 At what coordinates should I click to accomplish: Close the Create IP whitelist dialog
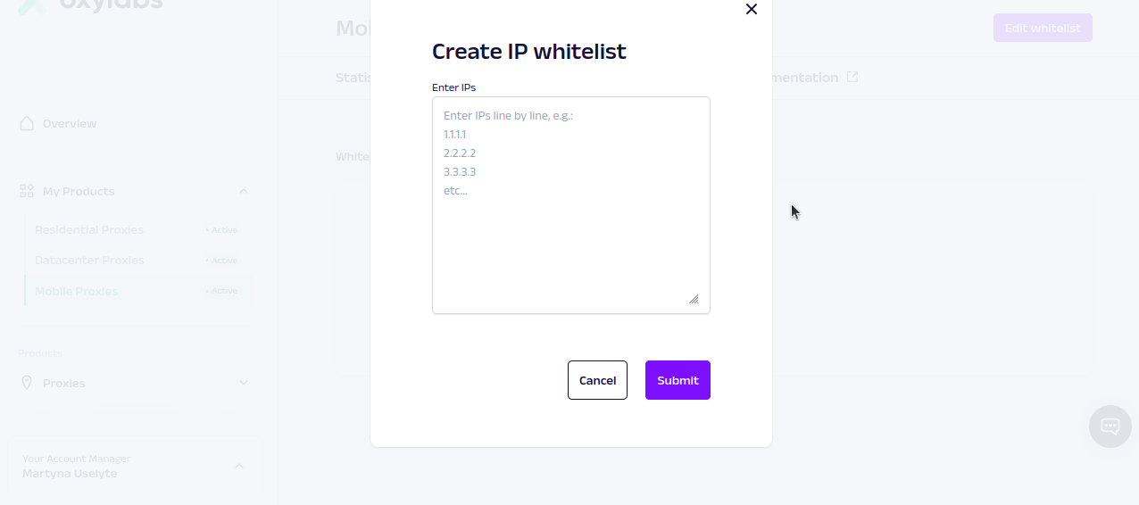[x=751, y=9]
